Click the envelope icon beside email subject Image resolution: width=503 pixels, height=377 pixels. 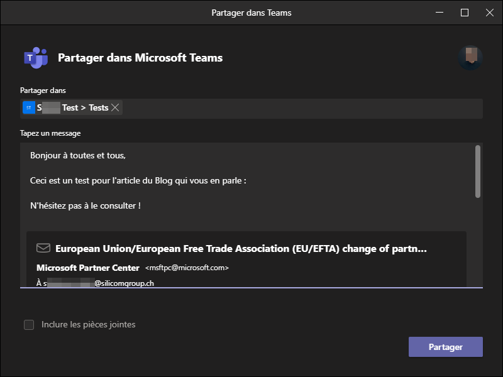[43, 248]
